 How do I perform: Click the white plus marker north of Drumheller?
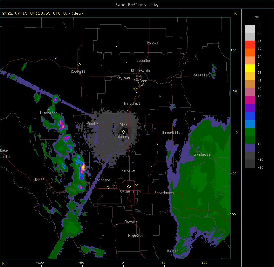[x=195, y=119]
